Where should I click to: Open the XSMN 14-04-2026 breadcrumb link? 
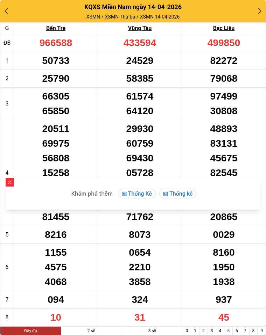tap(160, 17)
